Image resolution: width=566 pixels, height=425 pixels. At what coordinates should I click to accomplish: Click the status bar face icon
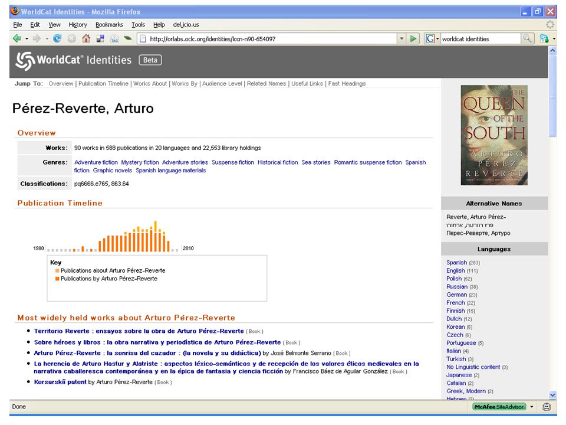tap(547, 407)
